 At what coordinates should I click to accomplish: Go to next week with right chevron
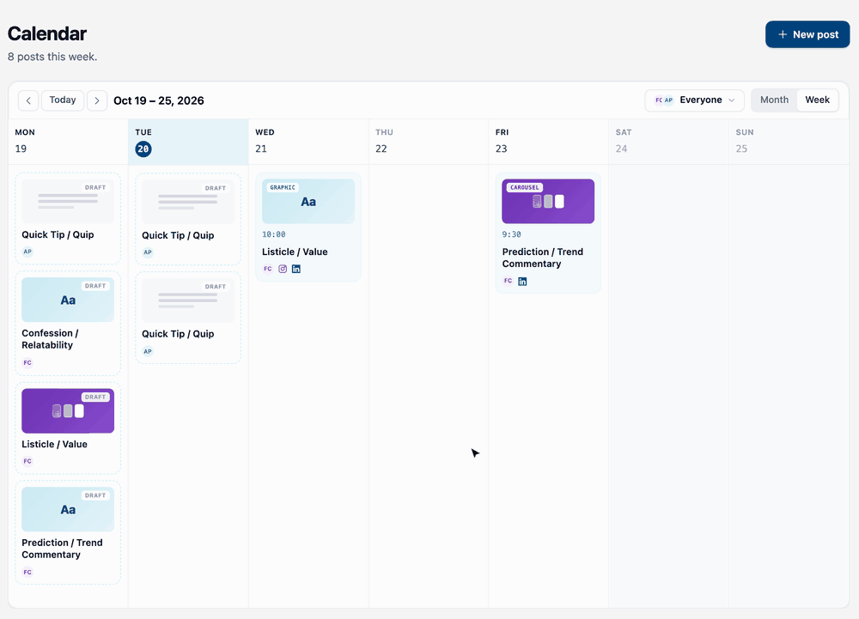click(x=97, y=100)
